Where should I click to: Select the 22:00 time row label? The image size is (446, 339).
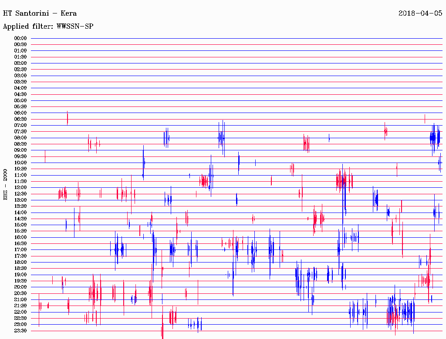tap(20, 312)
